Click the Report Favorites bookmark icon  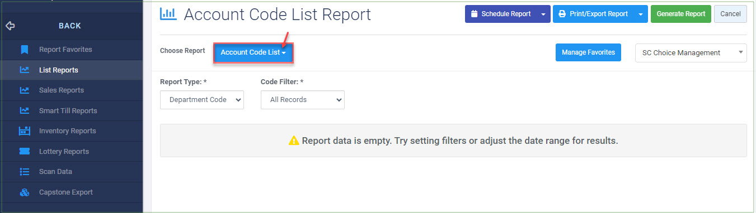[x=24, y=50]
